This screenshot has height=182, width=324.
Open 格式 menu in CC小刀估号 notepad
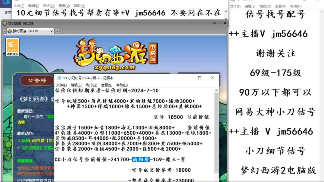point(91,85)
